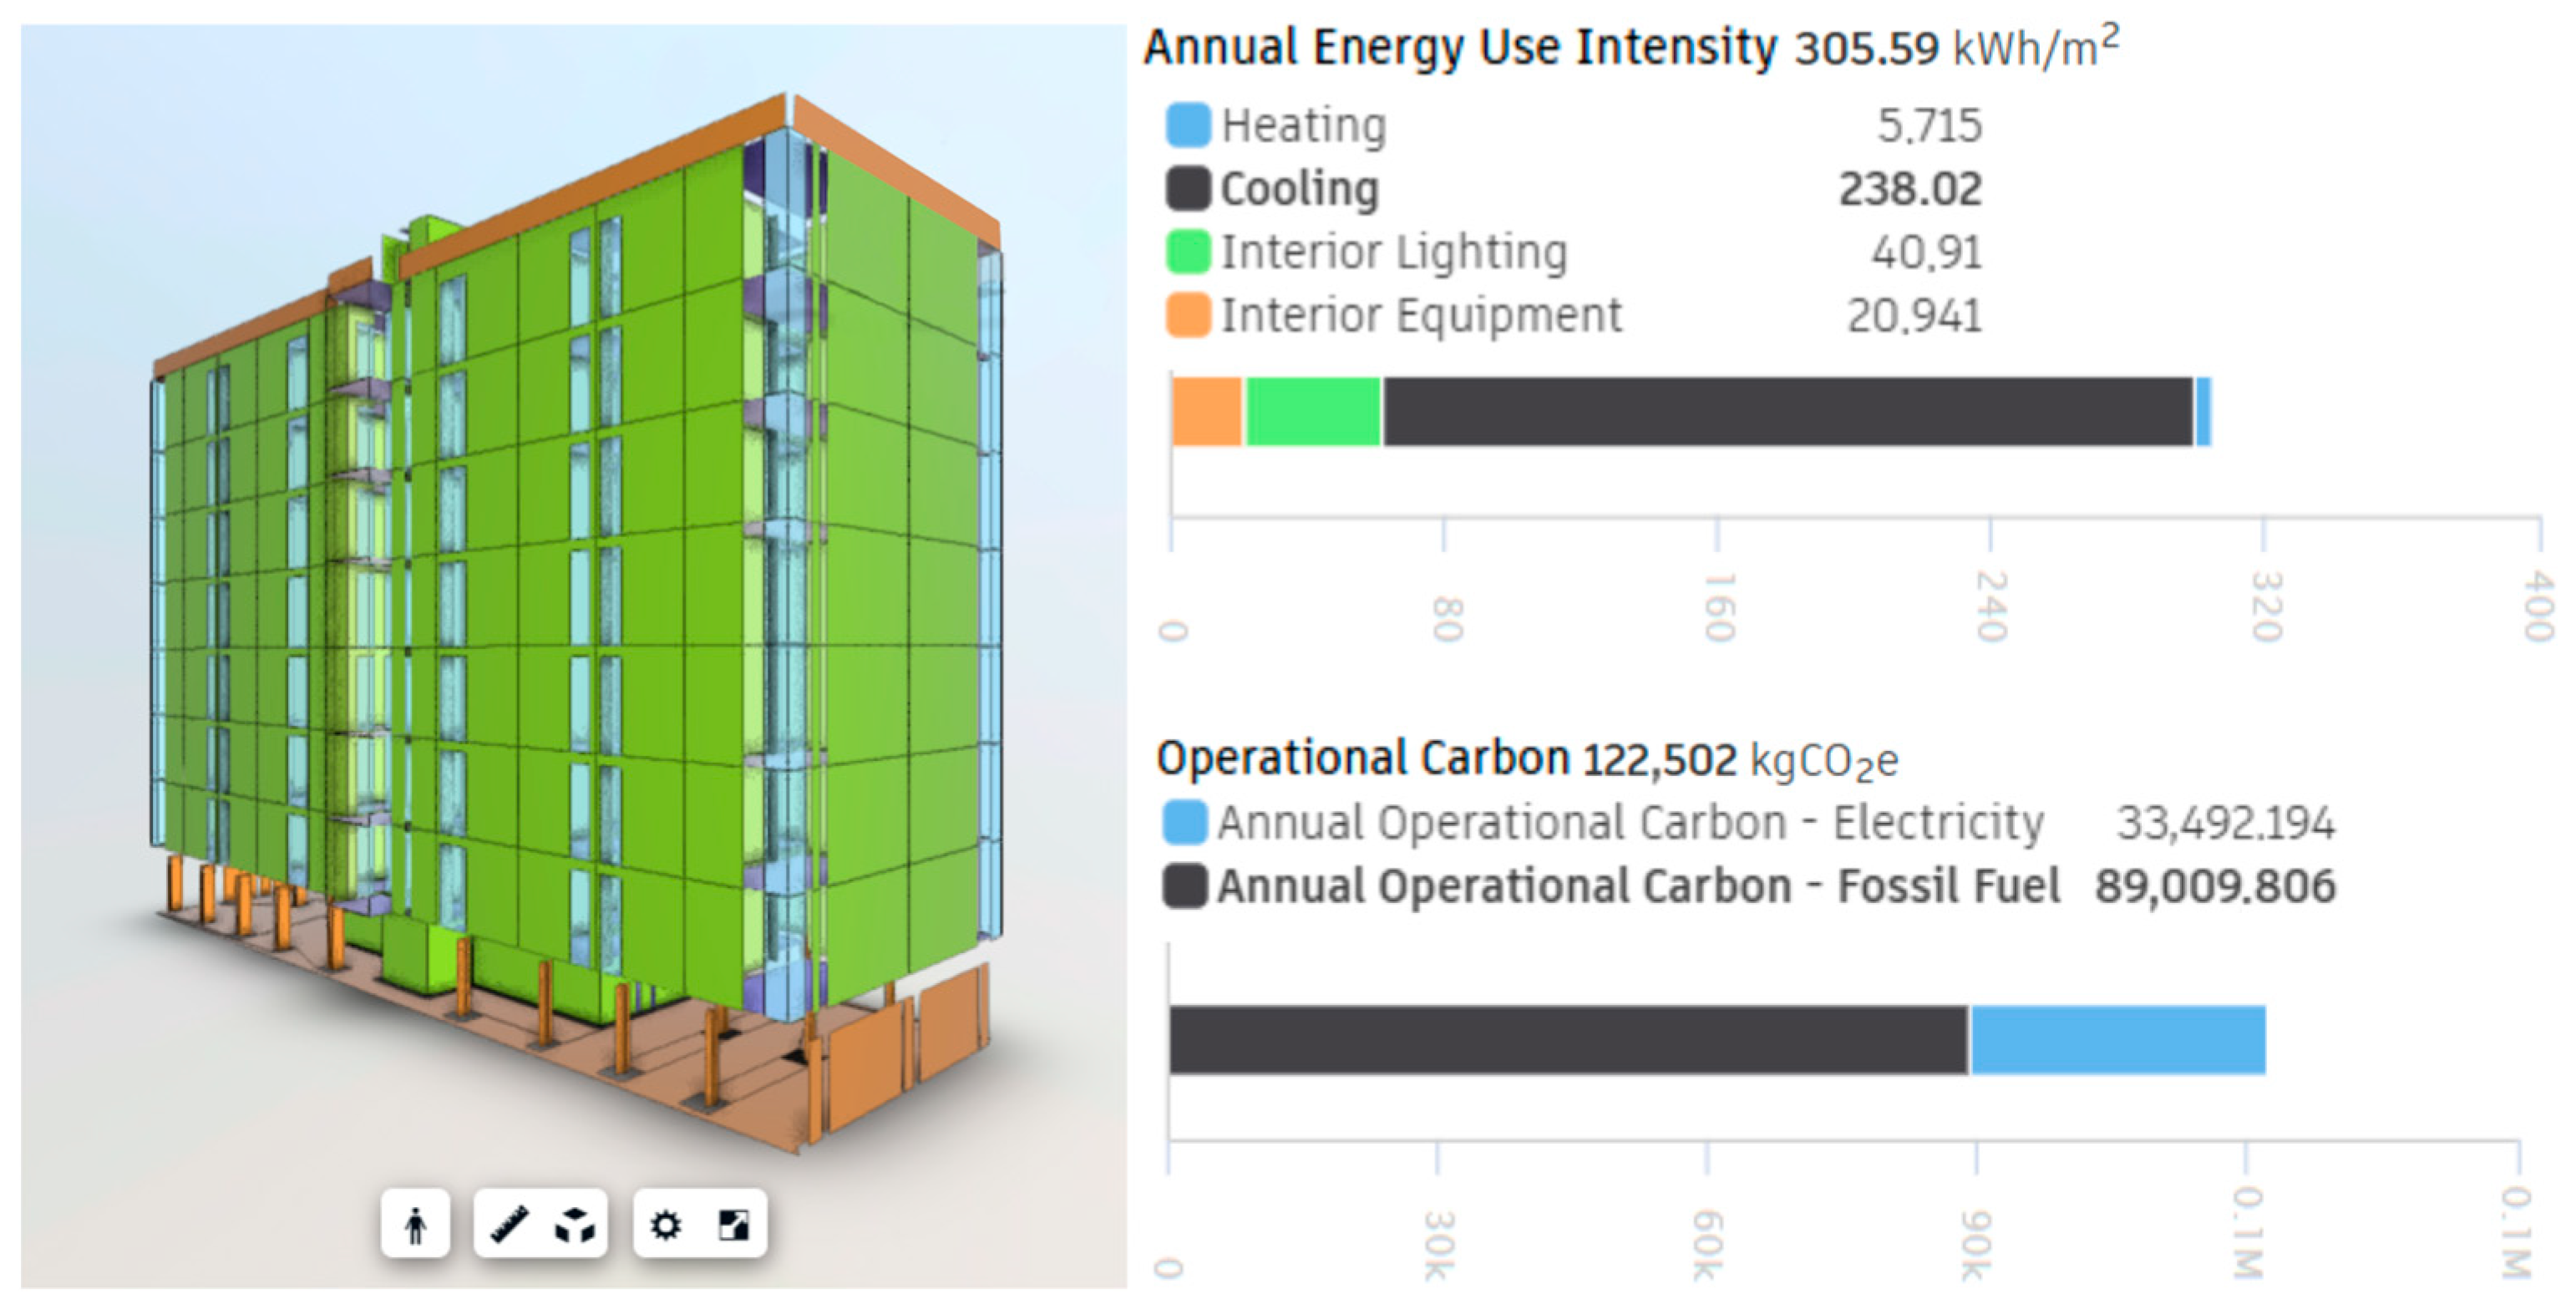Click the 30k carbon axis tick label
The width and height of the screenshot is (2576, 1309).
click(x=1438, y=1246)
